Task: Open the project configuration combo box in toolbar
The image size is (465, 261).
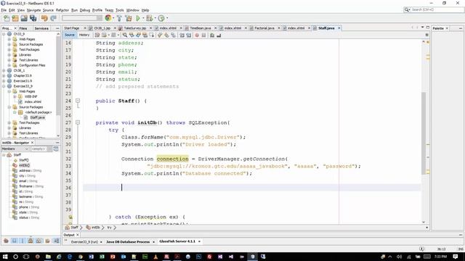Action: click(82, 18)
